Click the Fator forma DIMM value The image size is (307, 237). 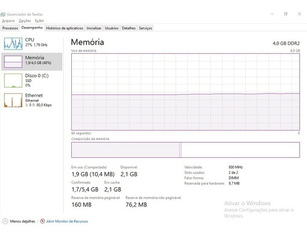234,178
